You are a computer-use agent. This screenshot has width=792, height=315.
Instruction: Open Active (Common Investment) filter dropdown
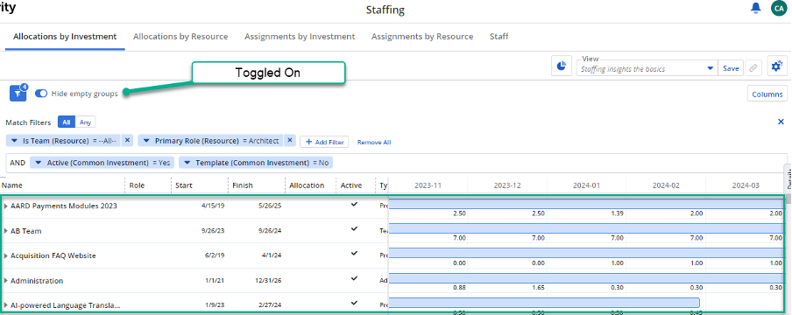coord(38,163)
